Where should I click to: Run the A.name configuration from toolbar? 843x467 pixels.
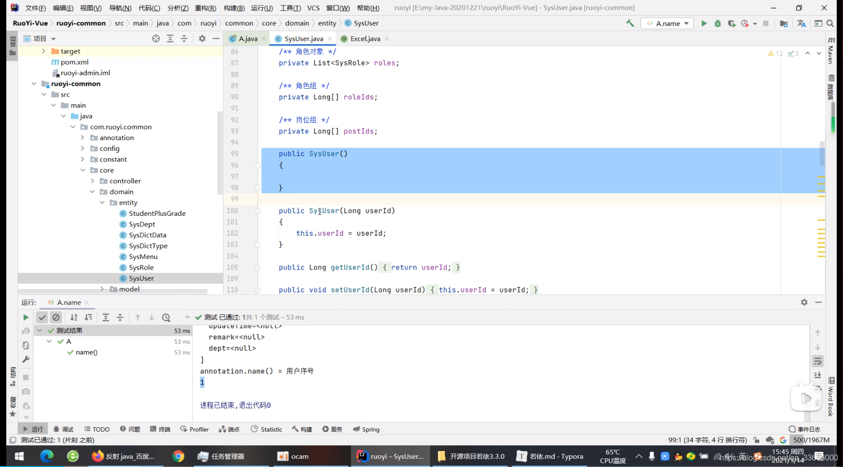pos(704,23)
